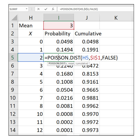This screenshot has height=140, width=140.
Task: Click the three-dot formula bar resize handle
Action: (x=32, y=9)
